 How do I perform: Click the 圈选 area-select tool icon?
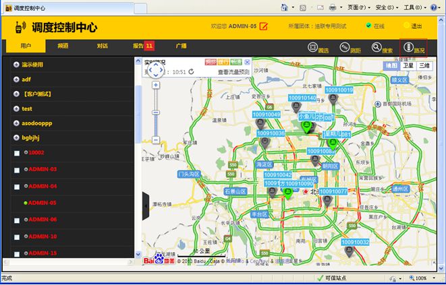[312, 47]
